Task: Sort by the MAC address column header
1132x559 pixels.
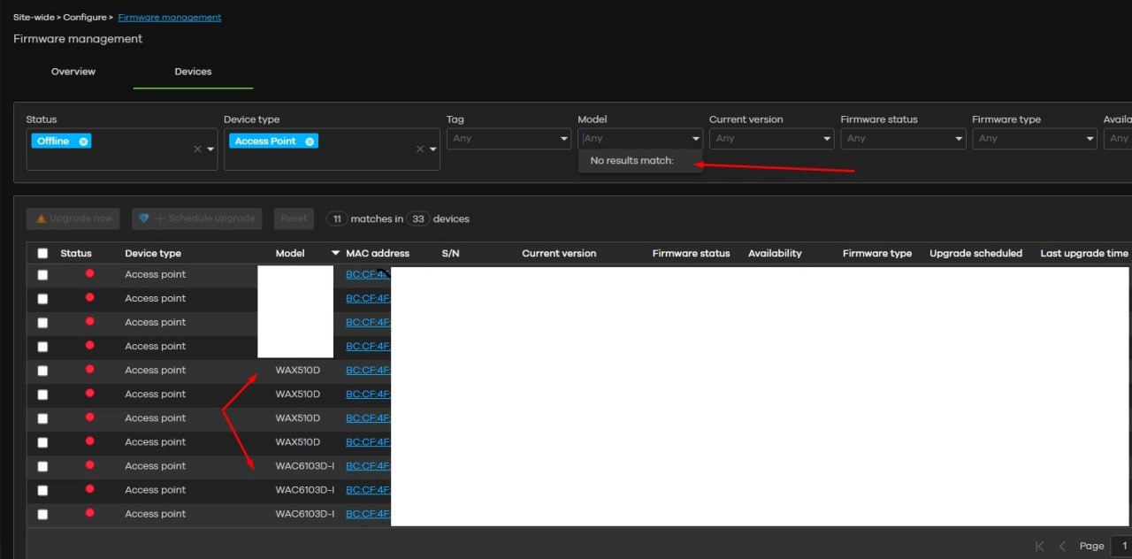Action: [378, 253]
